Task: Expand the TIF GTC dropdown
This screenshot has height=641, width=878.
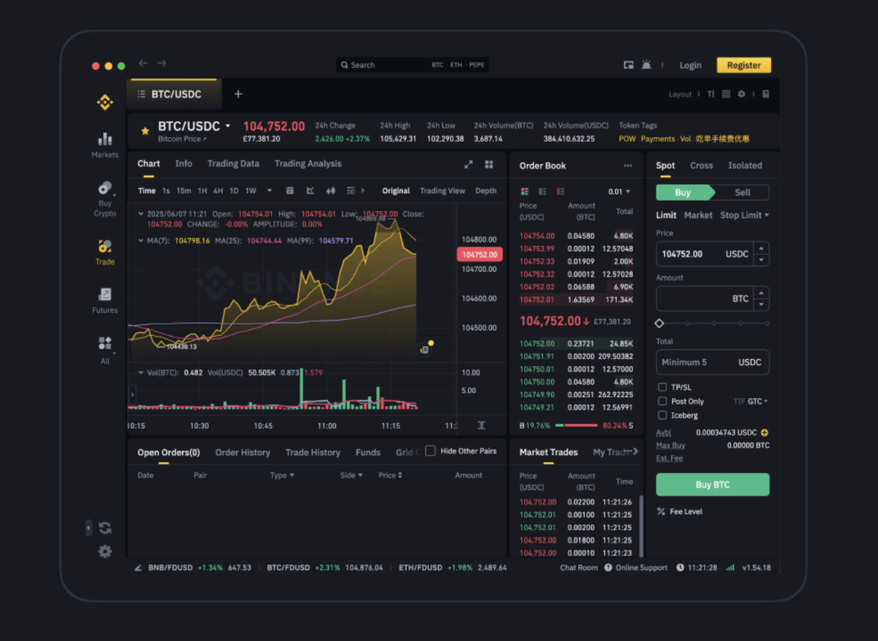Action: pos(751,401)
